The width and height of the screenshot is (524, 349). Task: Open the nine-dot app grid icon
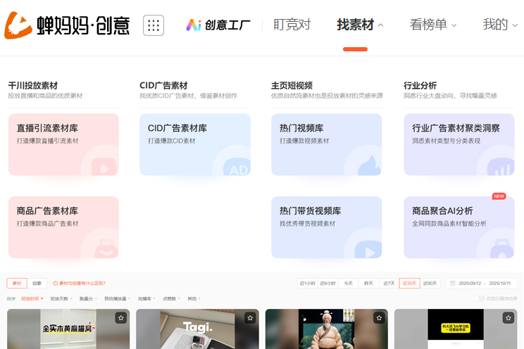[x=154, y=25]
